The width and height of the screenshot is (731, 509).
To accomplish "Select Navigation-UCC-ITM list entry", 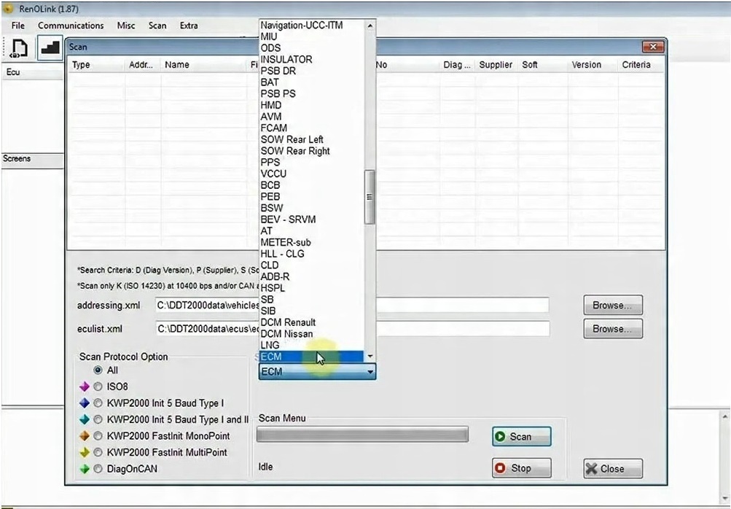I will [311, 26].
